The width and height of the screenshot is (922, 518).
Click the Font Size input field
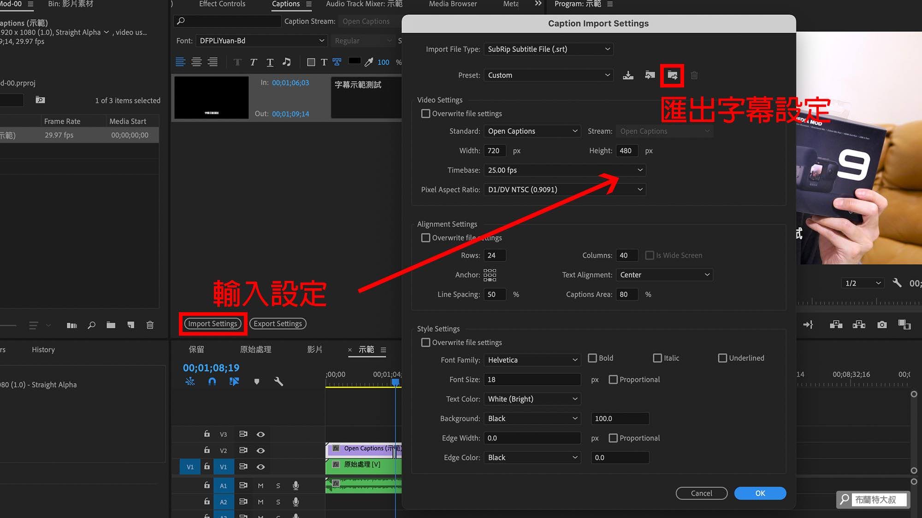532,379
